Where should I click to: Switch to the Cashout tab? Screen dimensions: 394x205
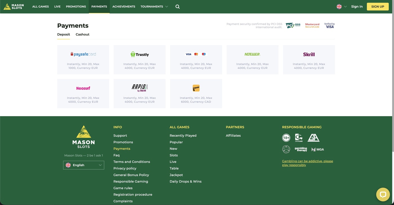pos(82,35)
